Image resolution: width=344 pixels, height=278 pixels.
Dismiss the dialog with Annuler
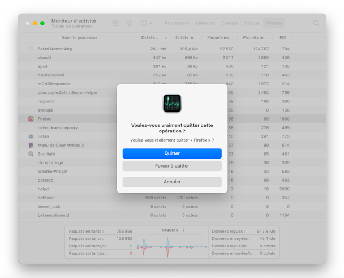(172, 182)
